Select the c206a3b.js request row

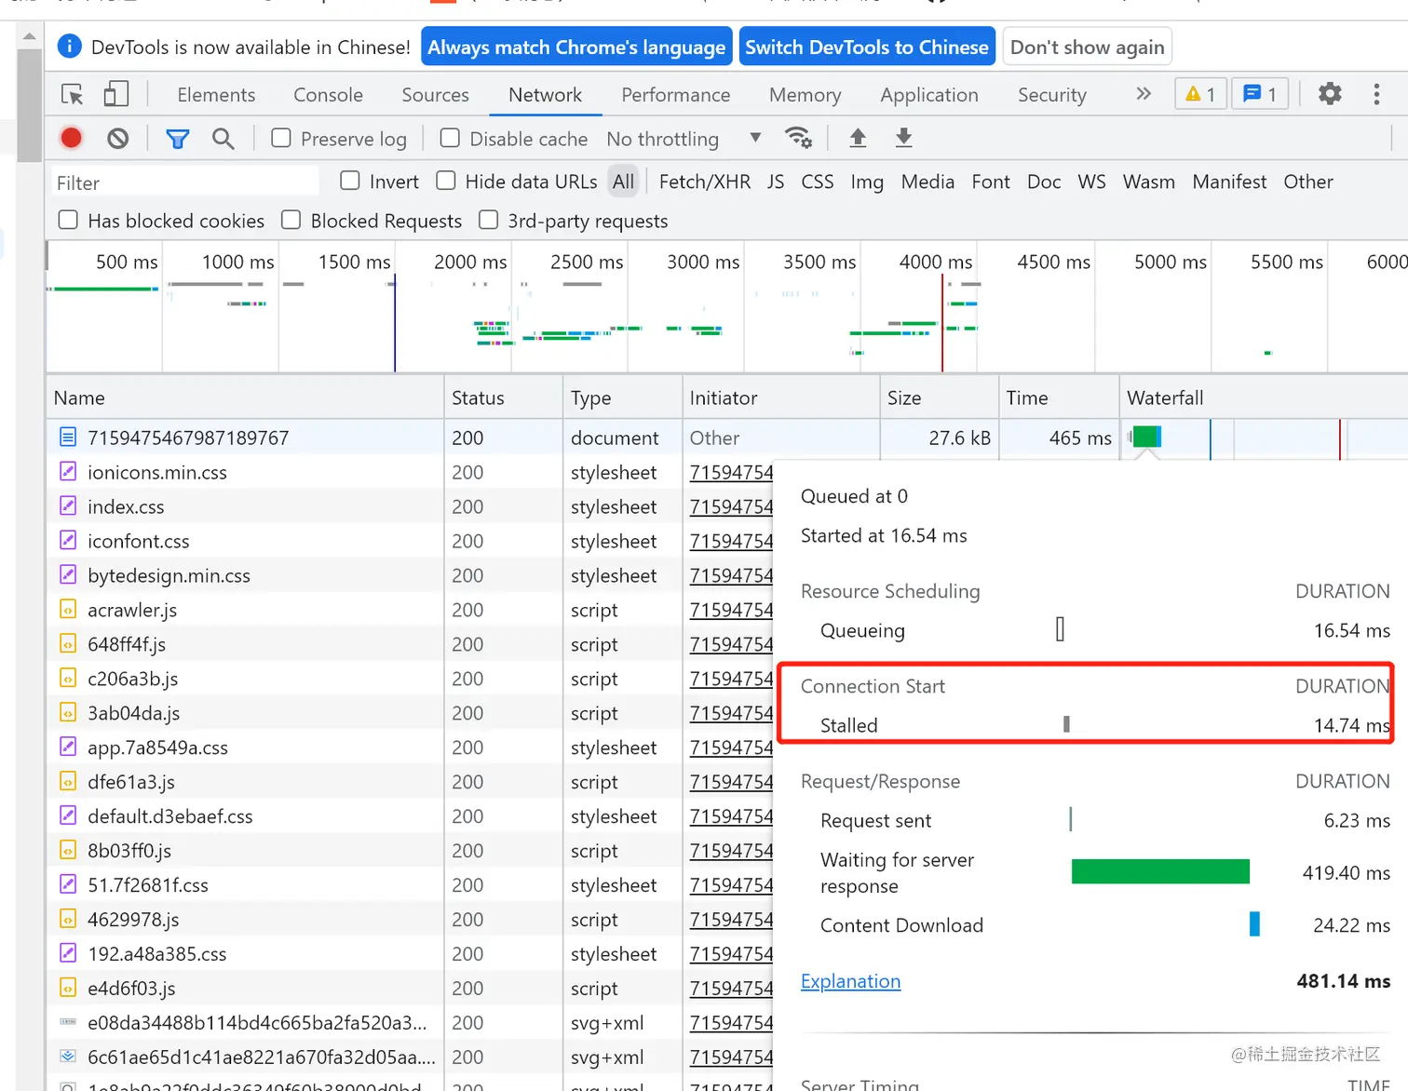[x=410, y=678]
